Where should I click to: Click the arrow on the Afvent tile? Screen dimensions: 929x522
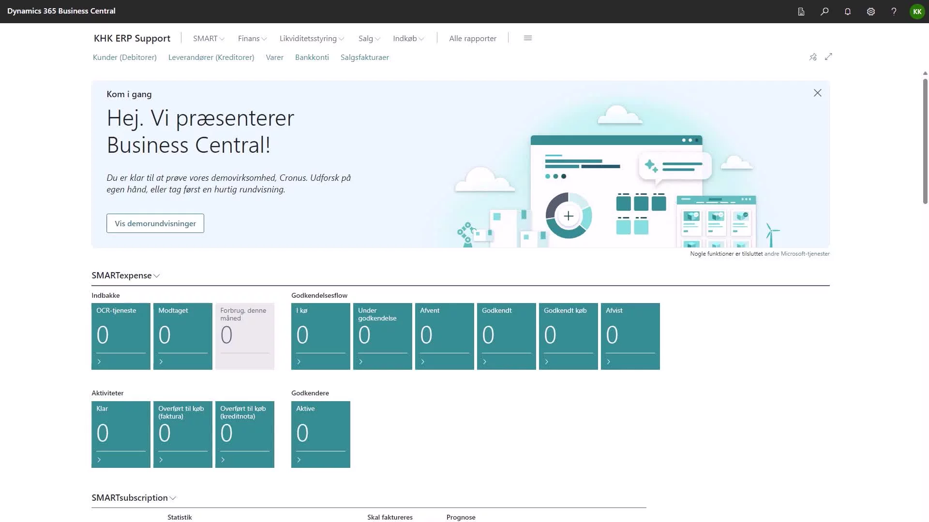(x=423, y=362)
